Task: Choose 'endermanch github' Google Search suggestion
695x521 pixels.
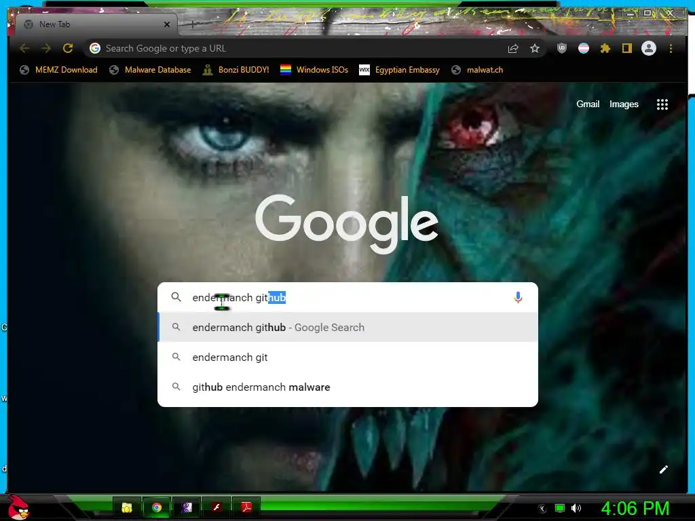Action: [348, 328]
